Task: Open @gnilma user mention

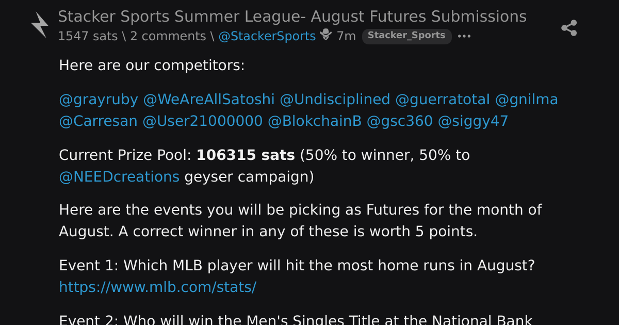Action: pyautogui.click(x=527, y=100)
